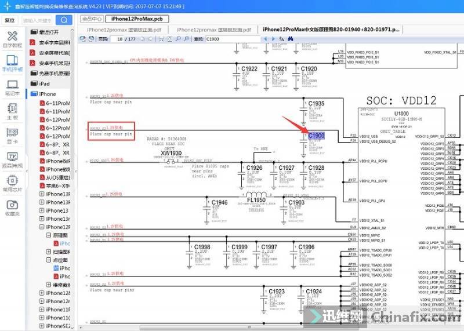Screen dimensions: 464x331
Task: Click the binoculars find icon
Action: (291, 39)
